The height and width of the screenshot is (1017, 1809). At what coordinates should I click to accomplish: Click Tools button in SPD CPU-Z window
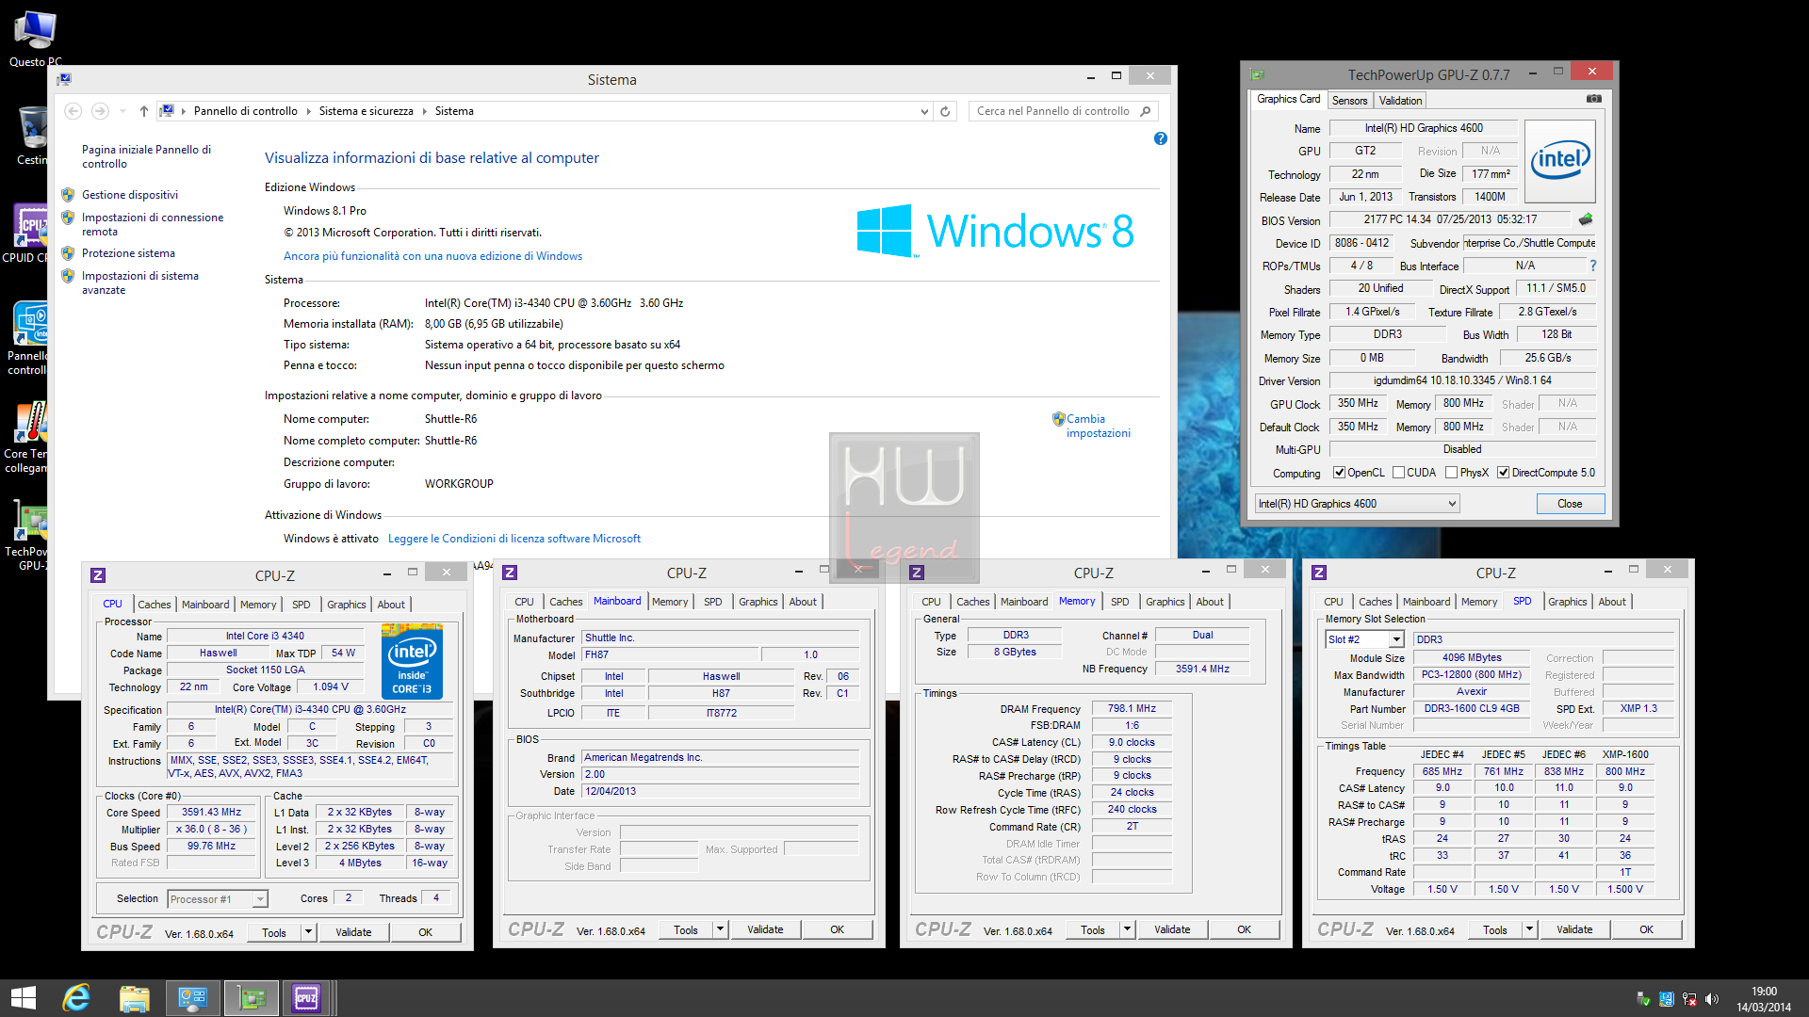[x=1494, y=929]
